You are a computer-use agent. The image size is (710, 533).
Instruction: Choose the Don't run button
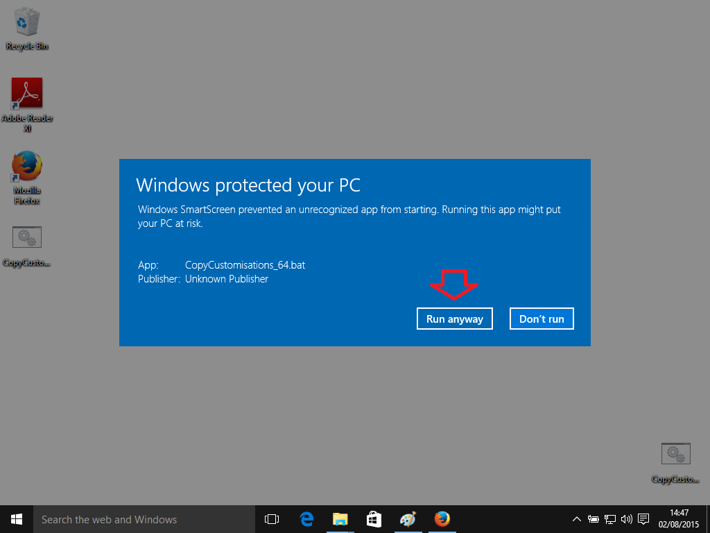coord(542,319)
